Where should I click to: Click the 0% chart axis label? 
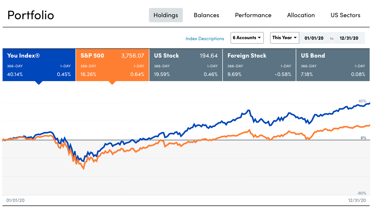click(x=364, y=138)
